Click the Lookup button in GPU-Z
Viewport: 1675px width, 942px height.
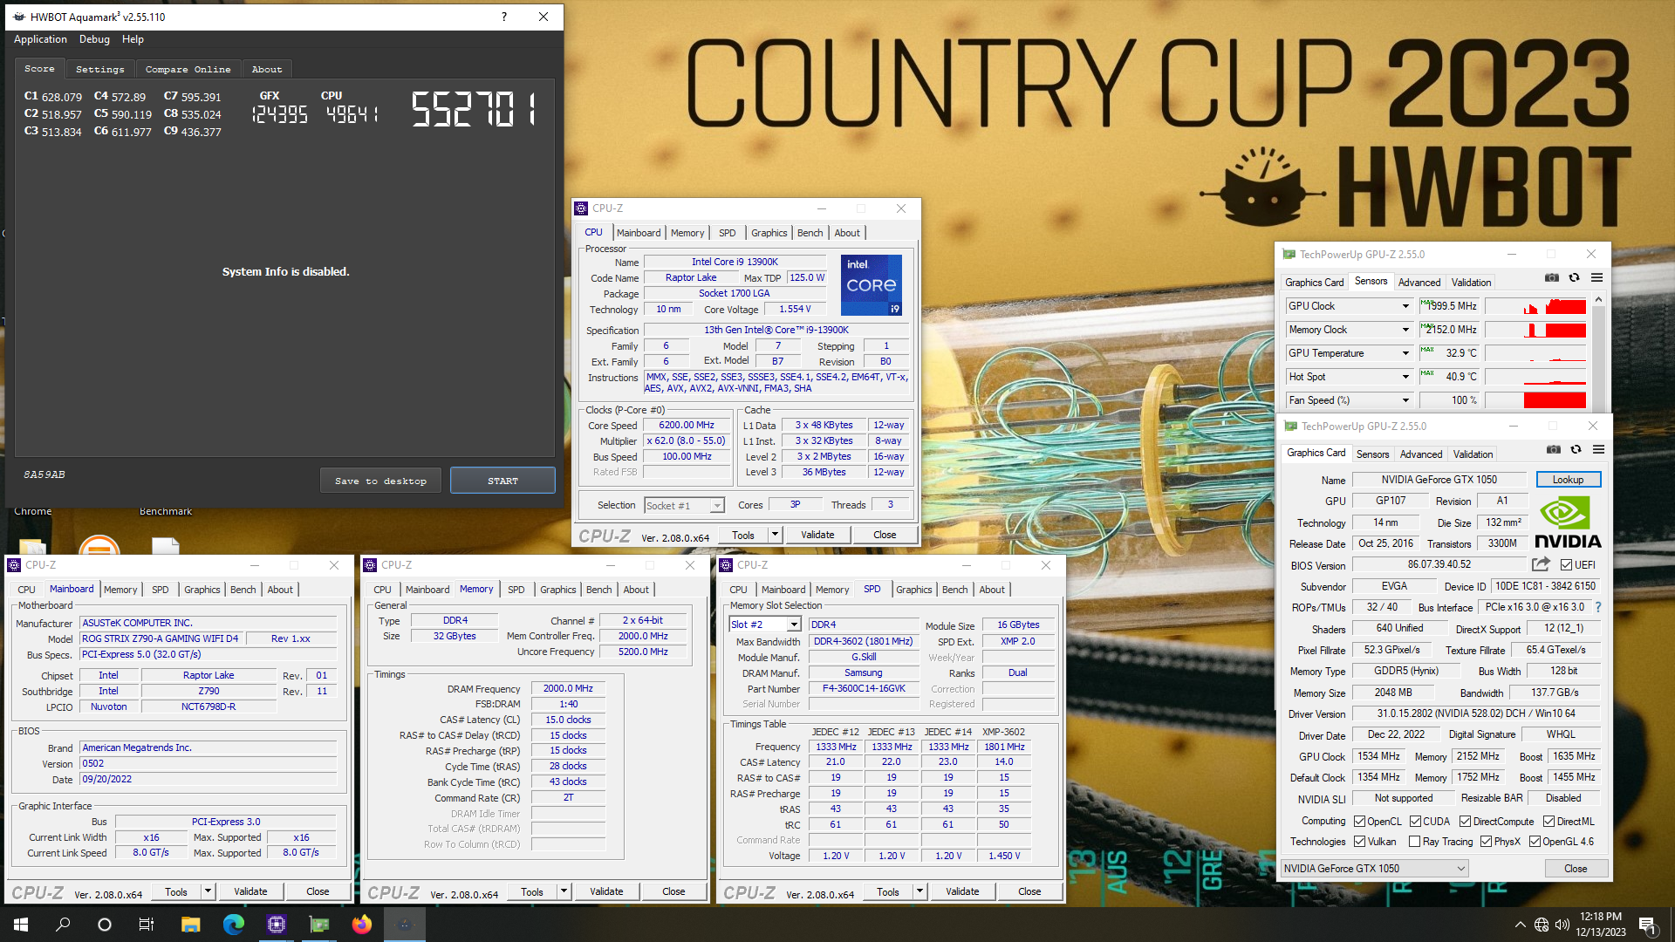(1568, 480)
